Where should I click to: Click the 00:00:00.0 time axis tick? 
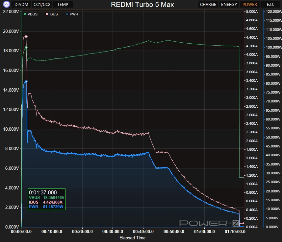21,231
